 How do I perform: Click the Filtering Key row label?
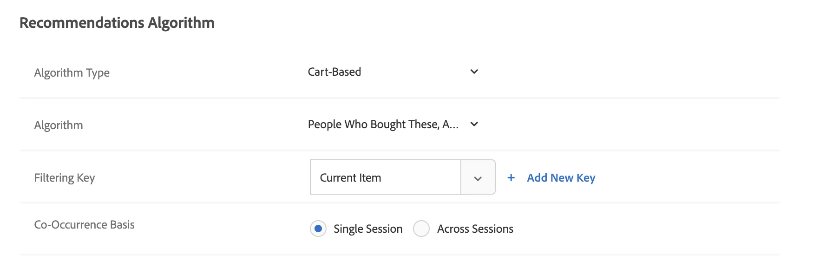tap(65, 178)
